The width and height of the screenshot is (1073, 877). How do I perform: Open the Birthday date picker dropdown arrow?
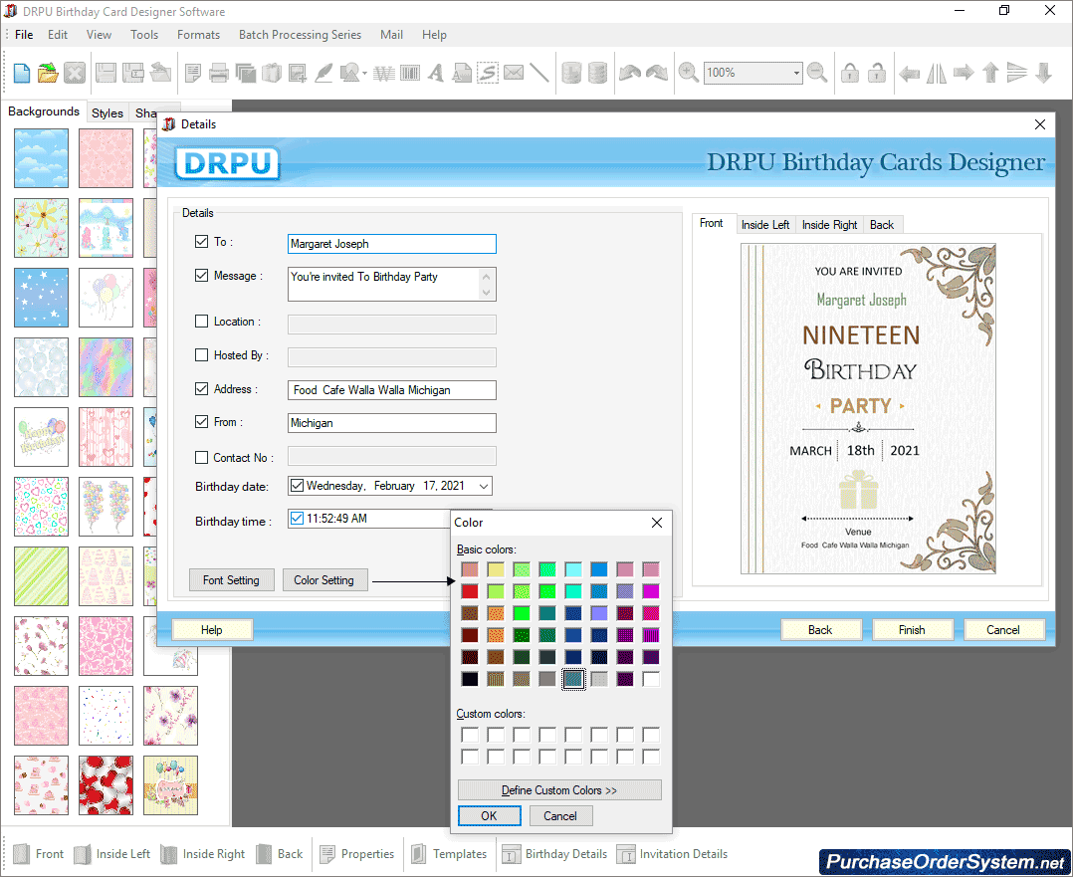484,486
